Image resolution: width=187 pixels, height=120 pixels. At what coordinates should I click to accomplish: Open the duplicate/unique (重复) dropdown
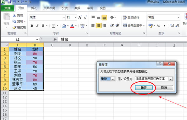113,79
